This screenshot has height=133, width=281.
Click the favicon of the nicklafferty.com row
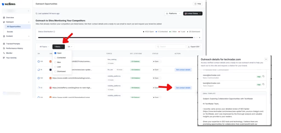click(50, 88)
